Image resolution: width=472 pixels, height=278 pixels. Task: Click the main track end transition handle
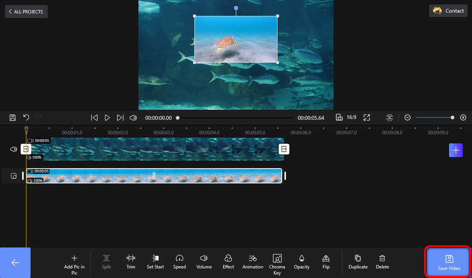coord(284,149)
